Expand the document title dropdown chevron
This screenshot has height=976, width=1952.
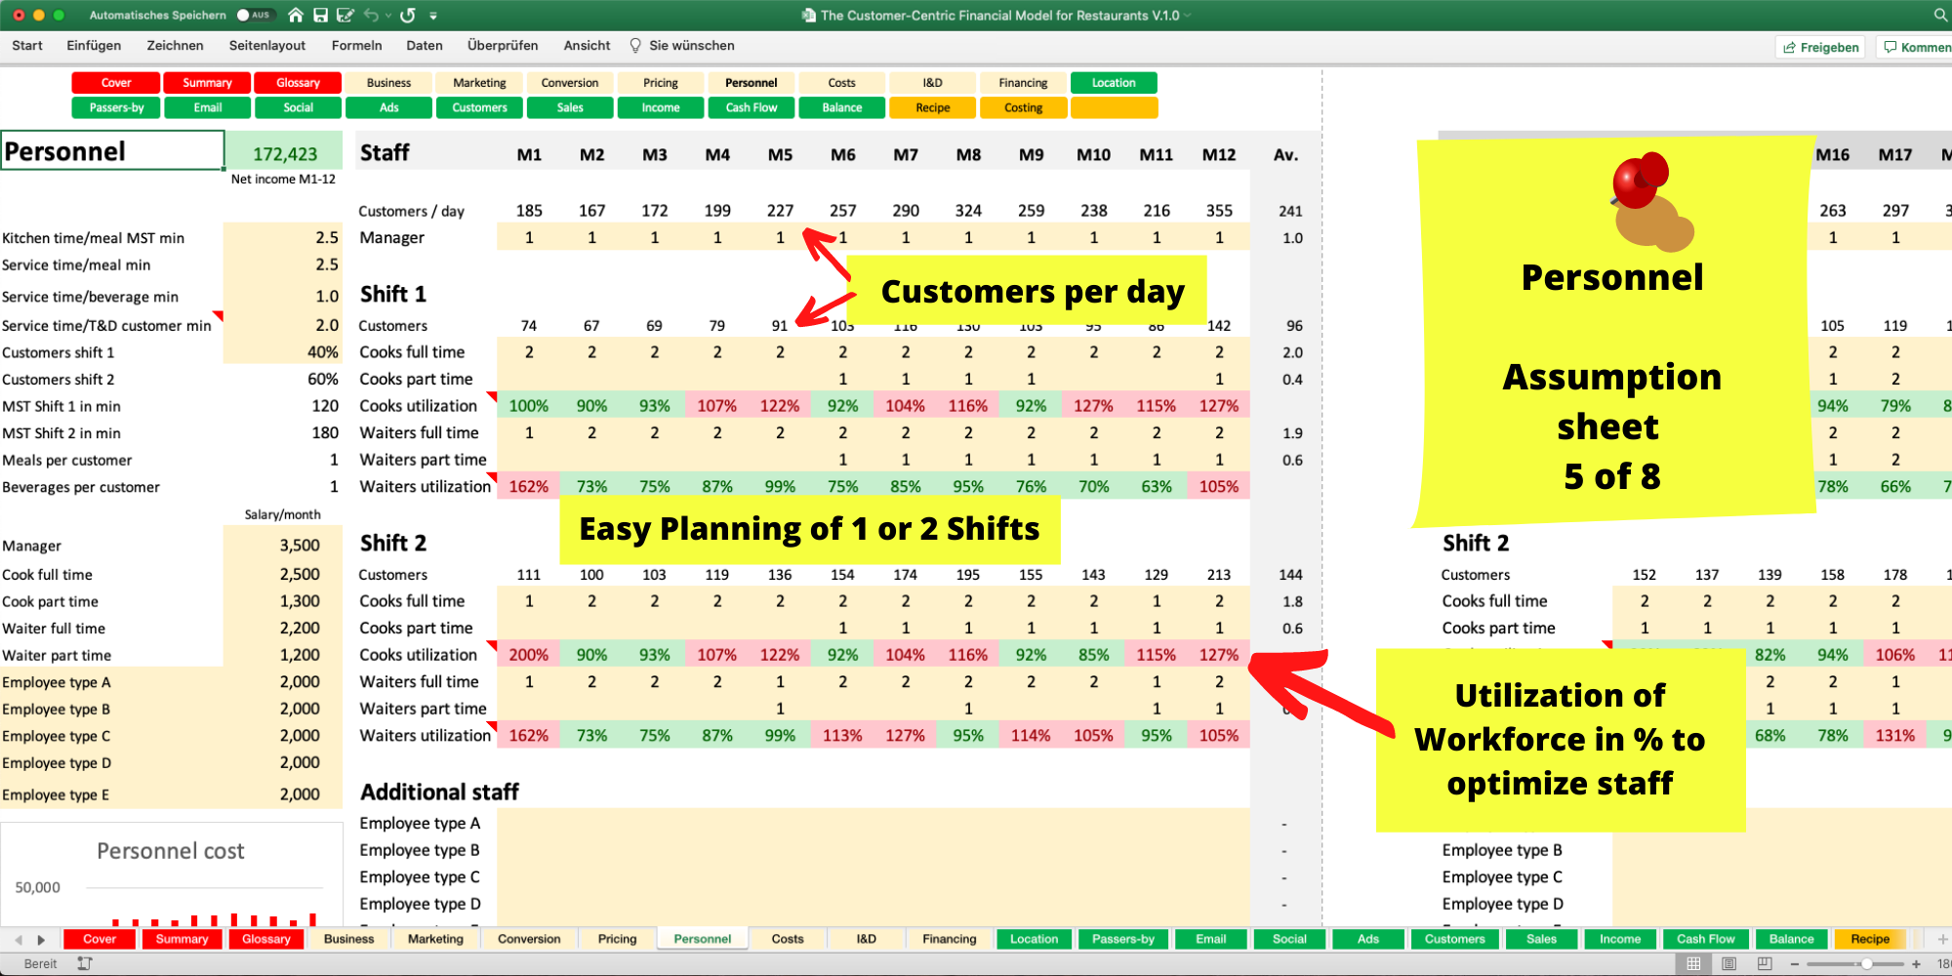[x=1188, y=16]
